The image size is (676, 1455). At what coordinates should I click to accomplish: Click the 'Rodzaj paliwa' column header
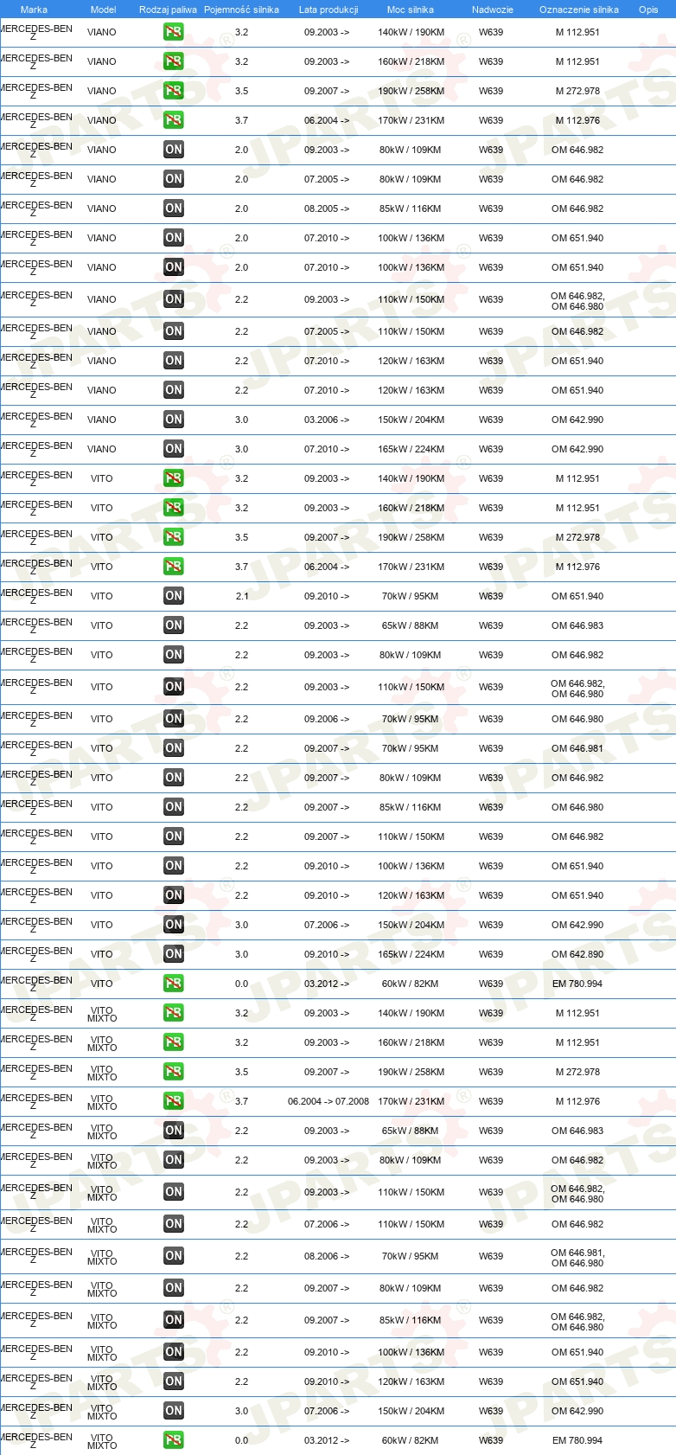click(168, 10)
